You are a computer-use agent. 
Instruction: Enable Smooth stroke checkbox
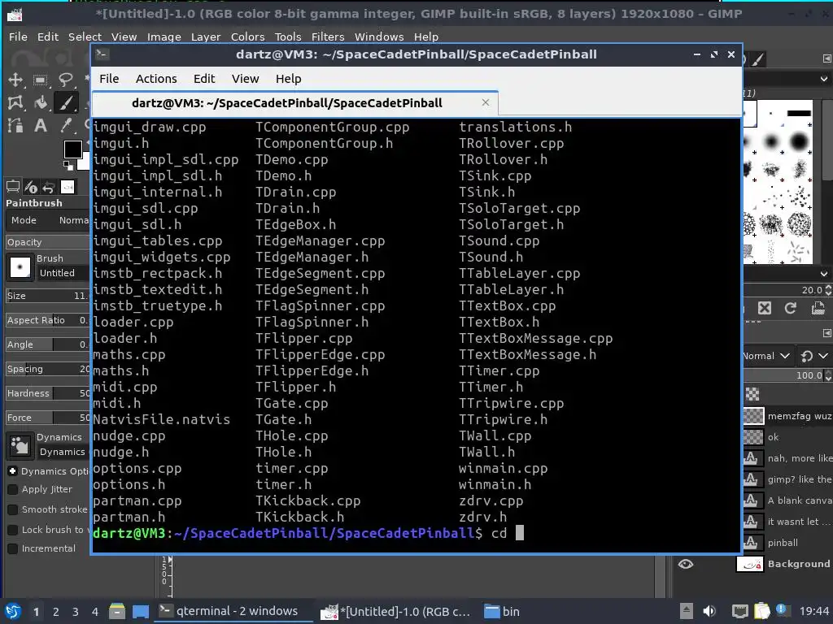[13, 509]
